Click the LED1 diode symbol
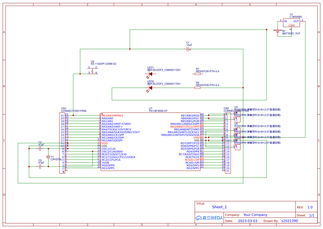Viewport: 323px width, 229px height. tap(150, 74)
